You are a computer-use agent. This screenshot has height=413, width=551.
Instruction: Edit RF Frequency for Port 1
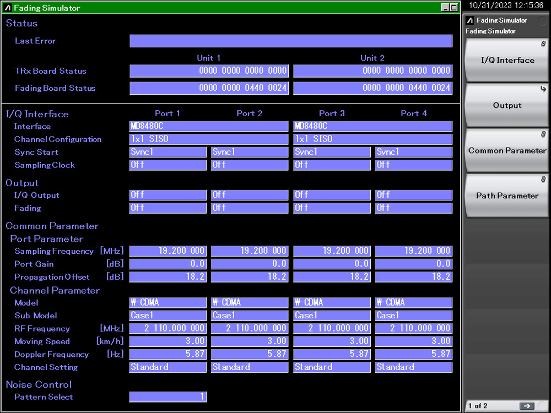pyautogui.click(x=168, y=329)
